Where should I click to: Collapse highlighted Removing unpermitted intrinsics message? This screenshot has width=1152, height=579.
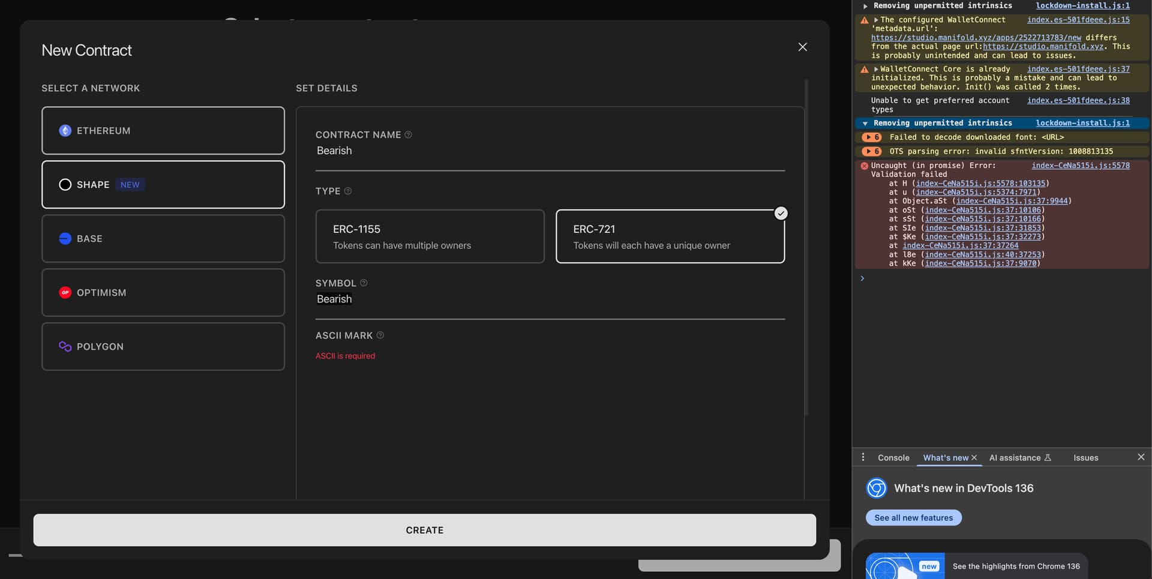[865, 124]
